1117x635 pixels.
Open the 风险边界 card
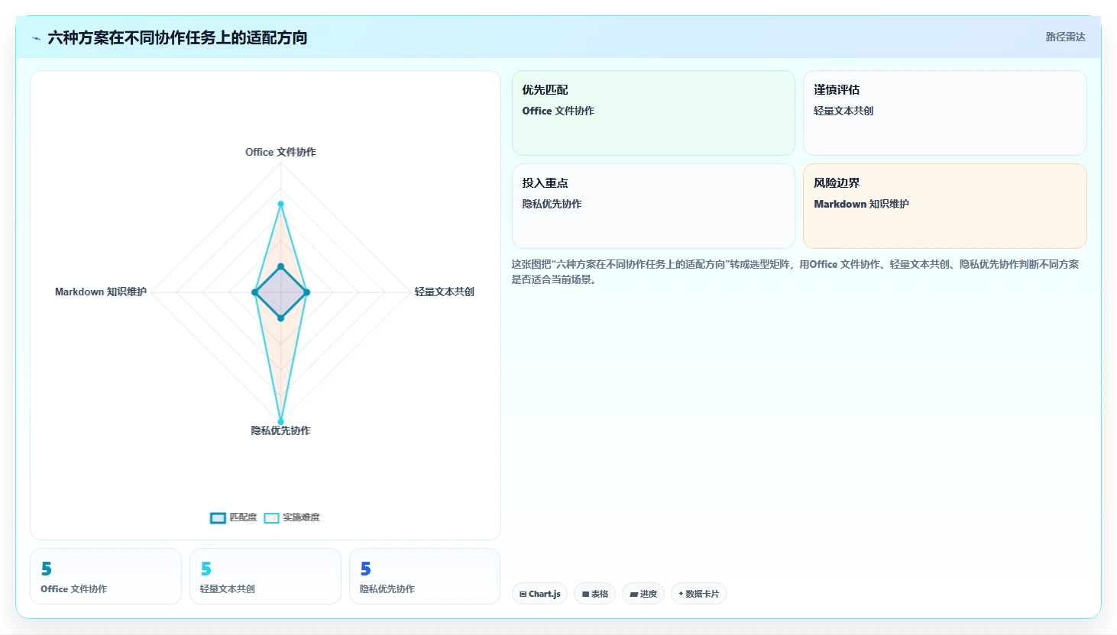[944, 206]
